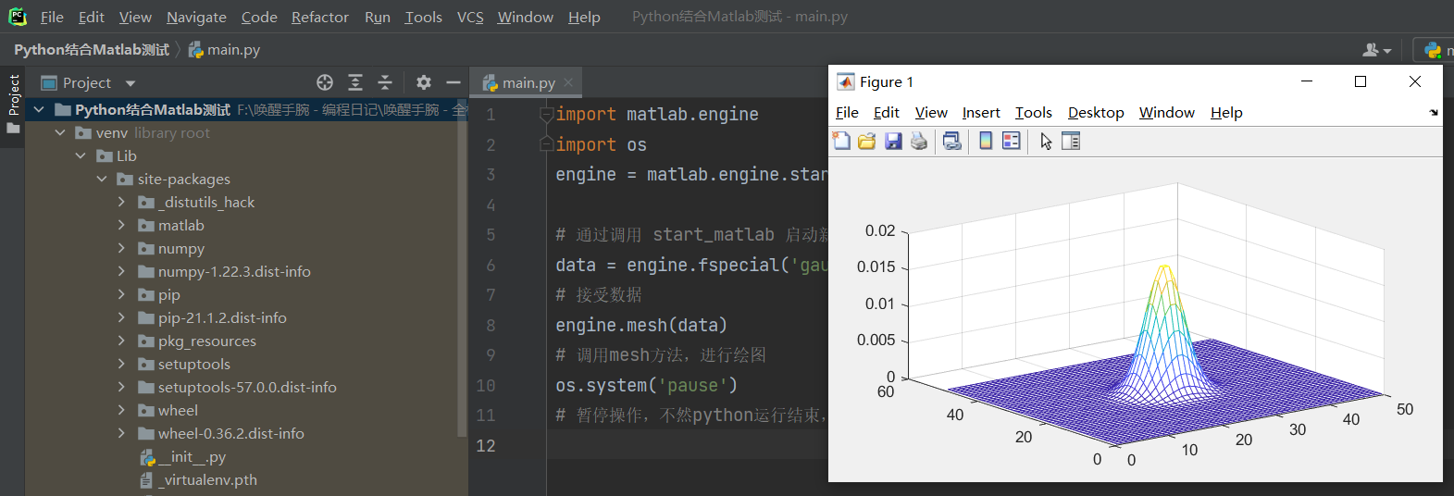Open Project panel settings gear
1454x496 pixels.
(424, 82)
